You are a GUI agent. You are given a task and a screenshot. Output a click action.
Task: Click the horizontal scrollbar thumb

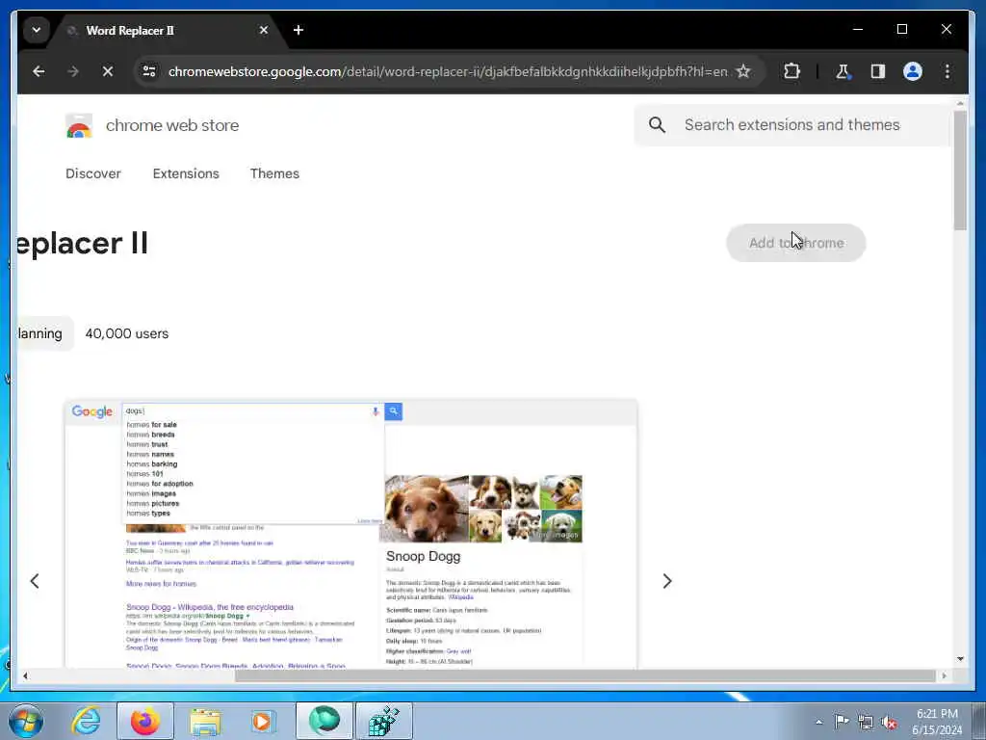pyautogui.click(x=584, y=675)
